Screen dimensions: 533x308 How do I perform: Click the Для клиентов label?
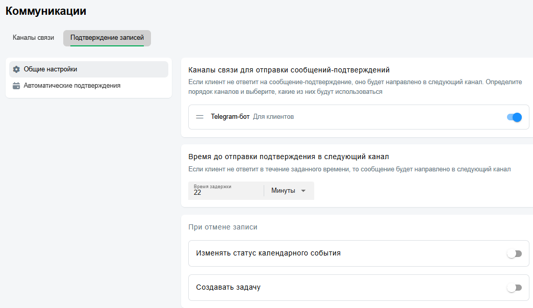[273, 117]
